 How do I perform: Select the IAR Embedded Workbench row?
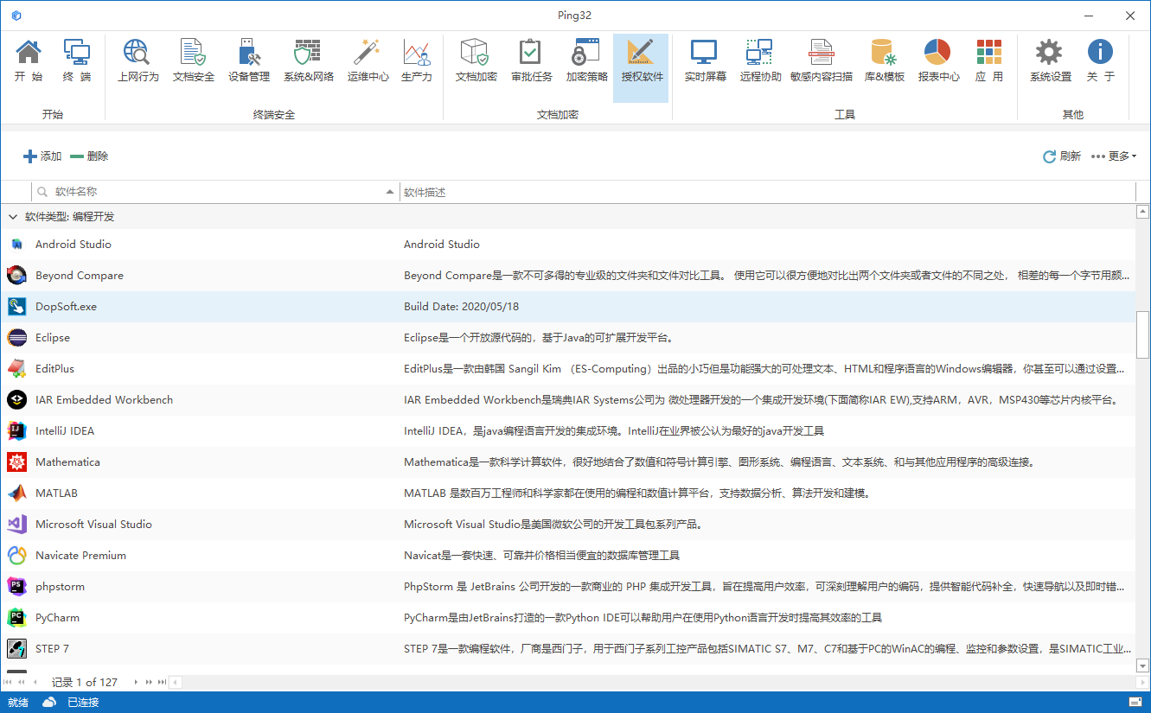[567, 400]
